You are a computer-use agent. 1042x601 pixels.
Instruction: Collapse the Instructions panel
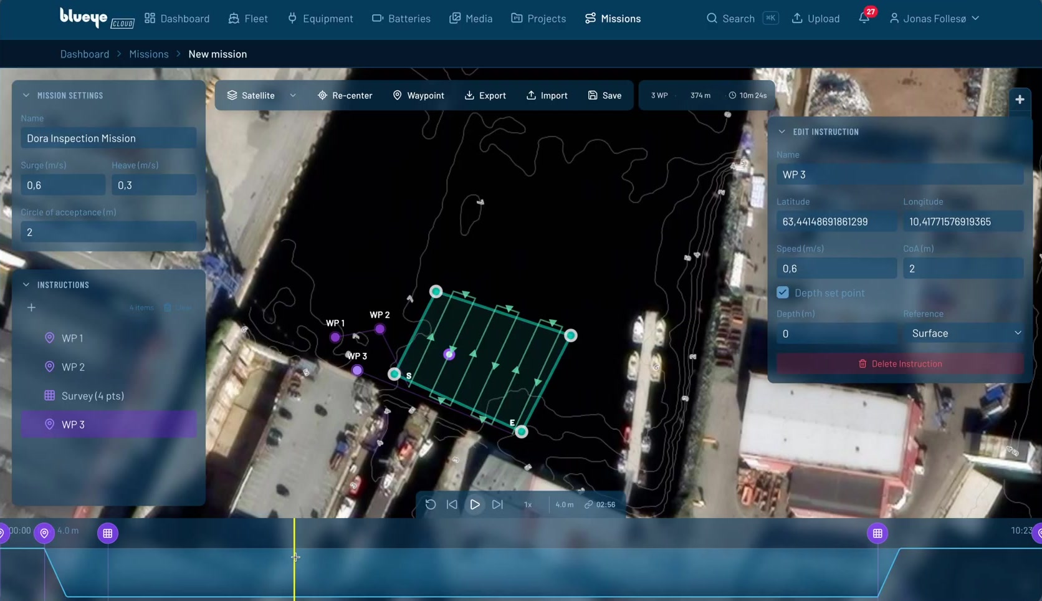click(x=26, y=285)
